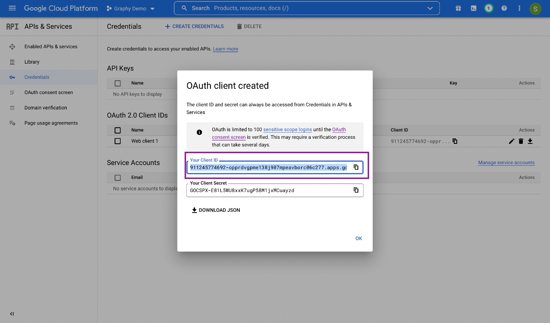This screenshot has width=550, height=323.
Task: Toggle Service Accounts Email header checkbox
Action: 117,178
